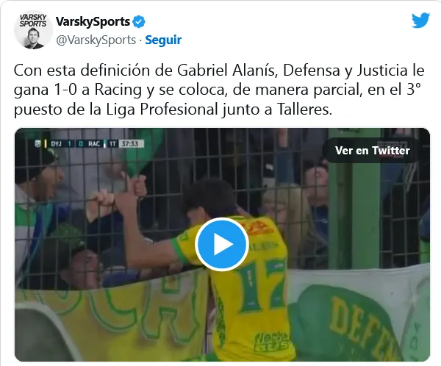Click the @VarskySports handle
This screenshot has height=366, width=441.
click(96, 40)
